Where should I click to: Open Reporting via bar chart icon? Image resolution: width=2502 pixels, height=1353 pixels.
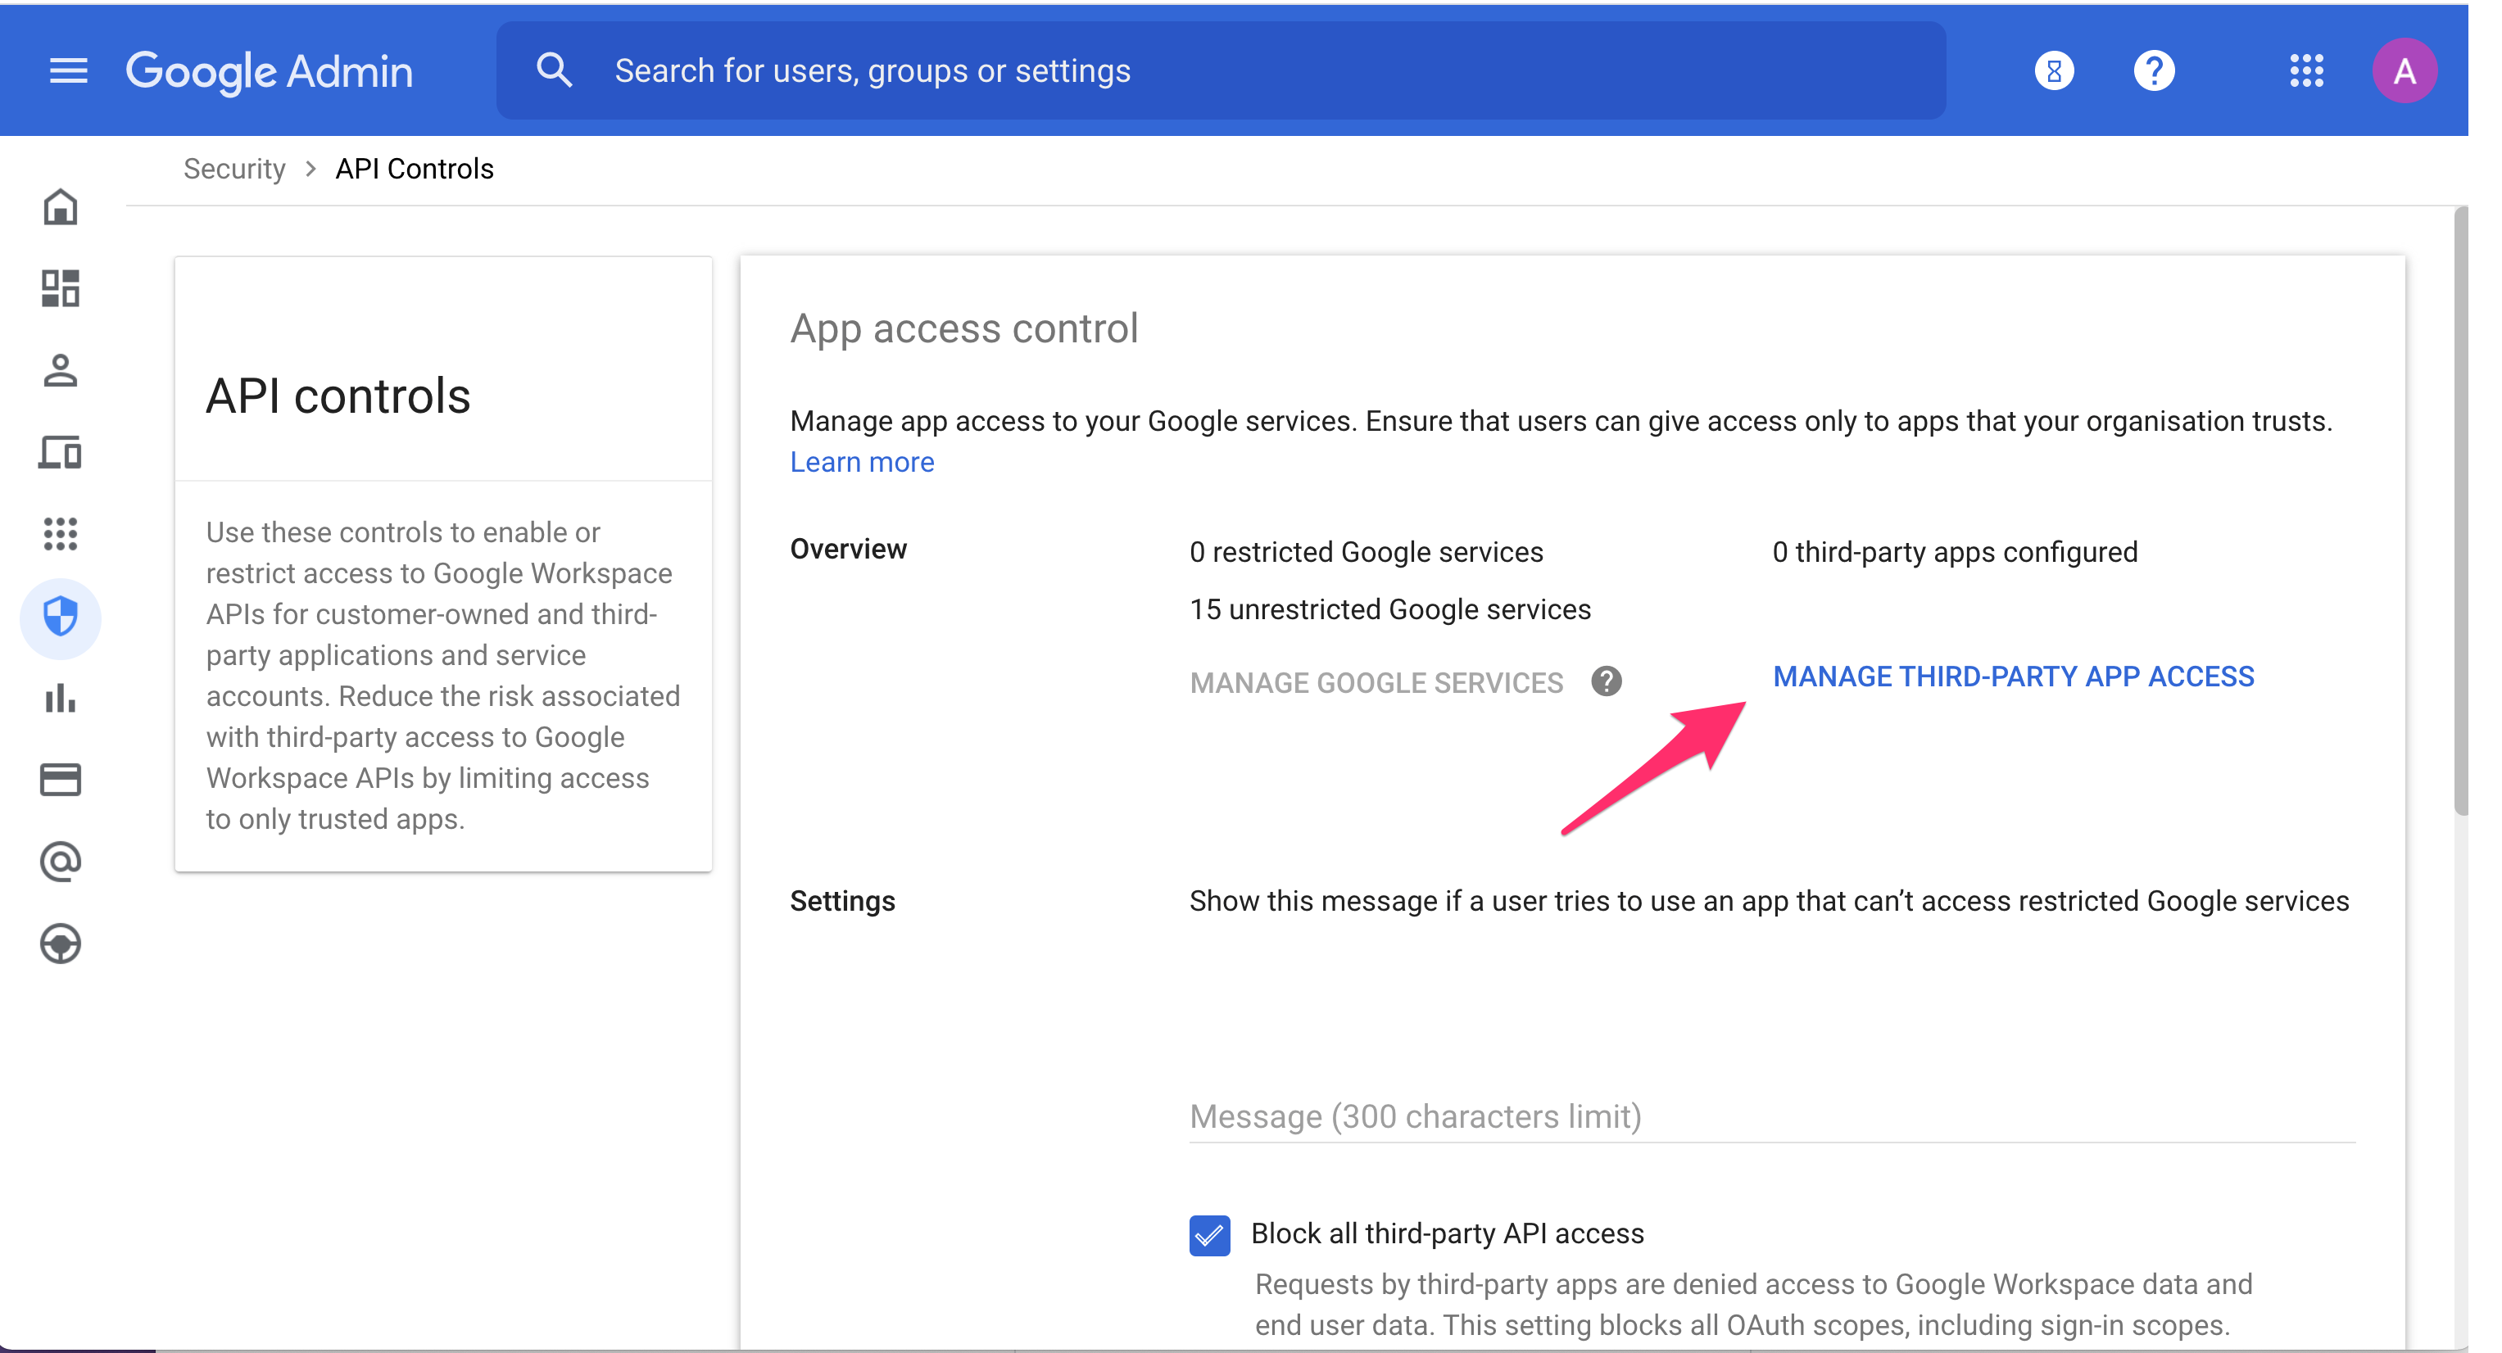[x=61, y=700]
